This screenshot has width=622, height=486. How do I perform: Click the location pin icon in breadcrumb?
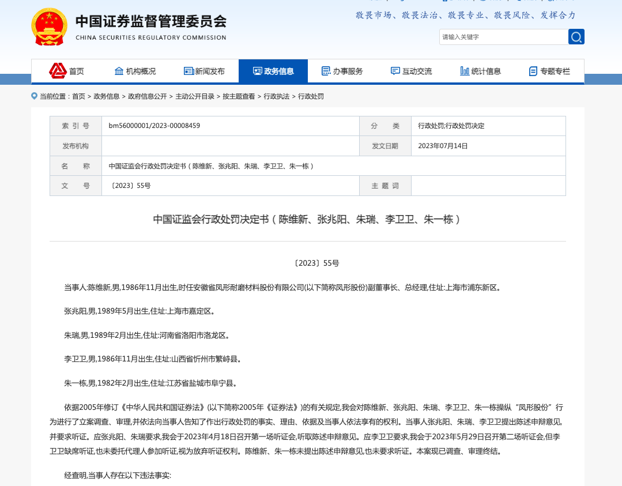point(34,96)
